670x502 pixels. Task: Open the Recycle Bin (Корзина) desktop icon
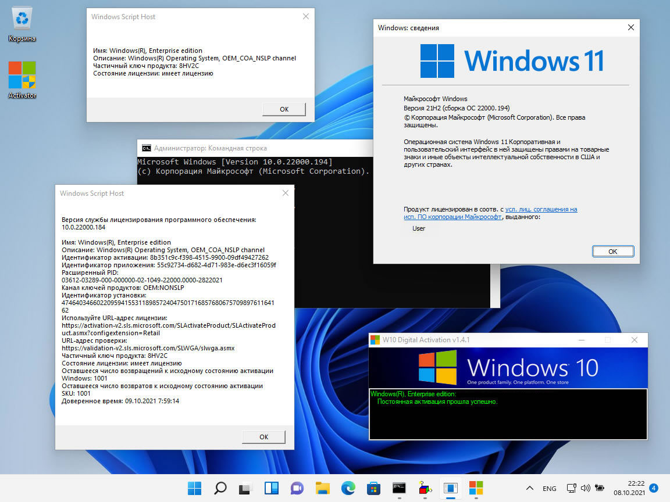point(22,24)
